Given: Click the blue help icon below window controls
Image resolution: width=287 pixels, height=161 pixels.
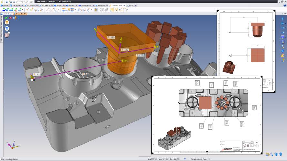Looking at the screenshot, I should 284,5.
